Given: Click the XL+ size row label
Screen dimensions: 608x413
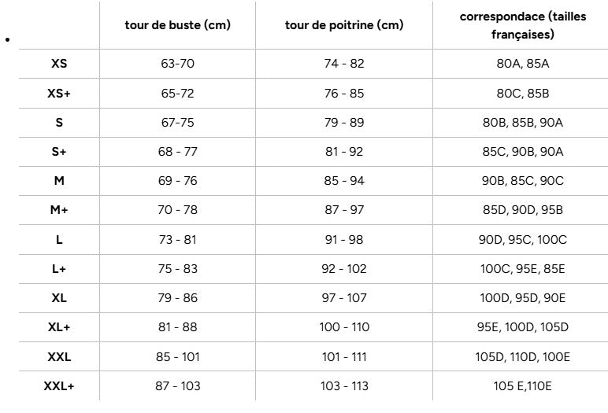Looking at the screenshot, I should 59,327.
